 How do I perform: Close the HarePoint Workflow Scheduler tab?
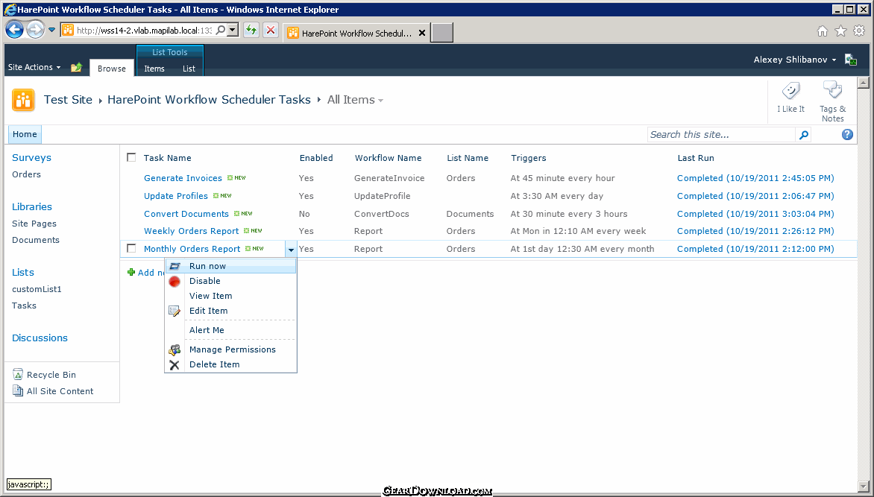pyautogui.click(x=422, y=33)
